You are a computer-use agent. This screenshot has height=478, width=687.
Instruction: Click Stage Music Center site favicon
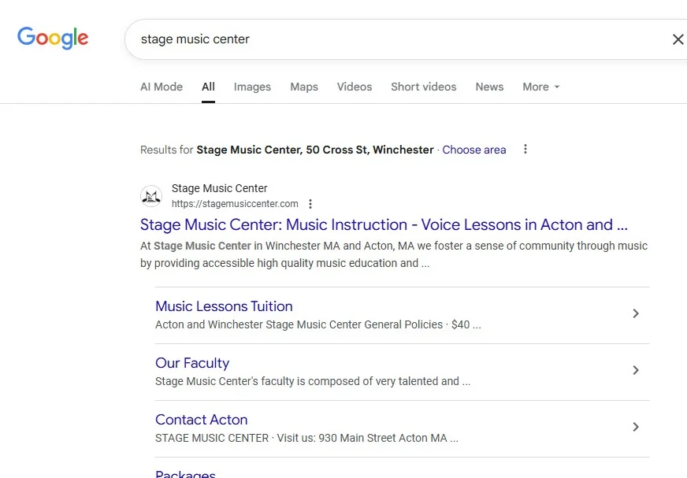click(x=151, y=196)
